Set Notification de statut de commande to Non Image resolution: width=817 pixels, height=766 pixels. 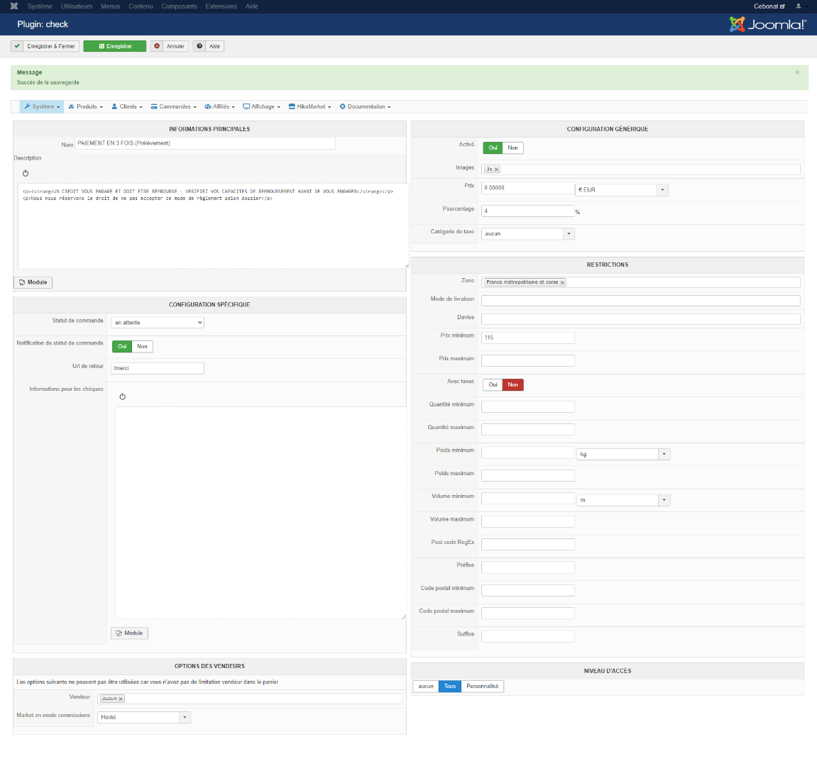142,346
